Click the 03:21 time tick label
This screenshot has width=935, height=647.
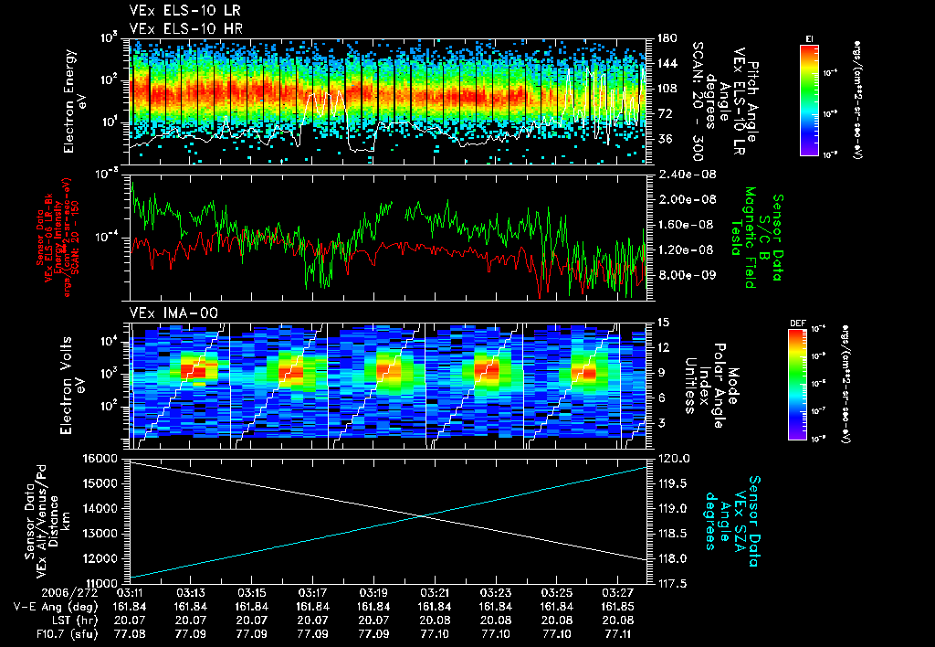(x=435, y=594)
